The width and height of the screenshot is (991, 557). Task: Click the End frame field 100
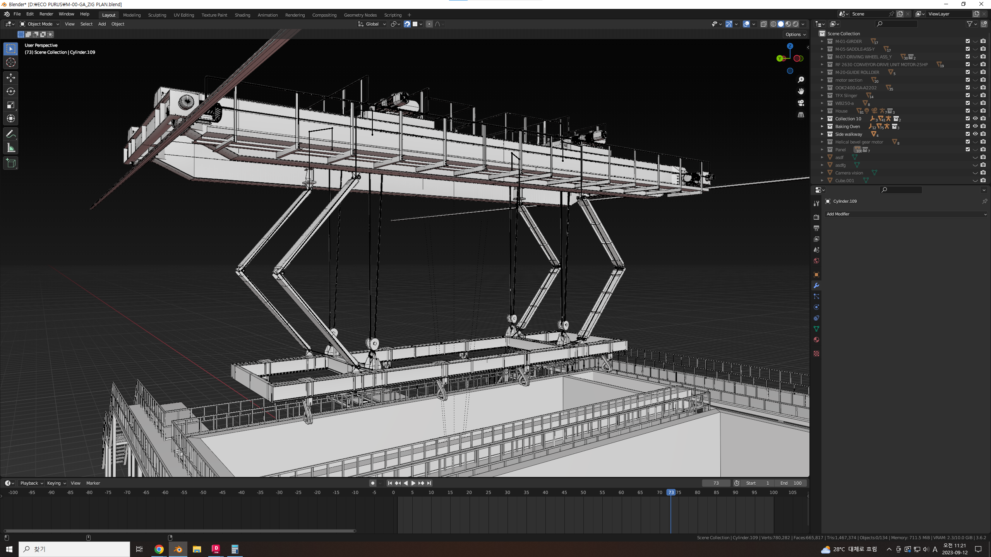tap(791, 483)
